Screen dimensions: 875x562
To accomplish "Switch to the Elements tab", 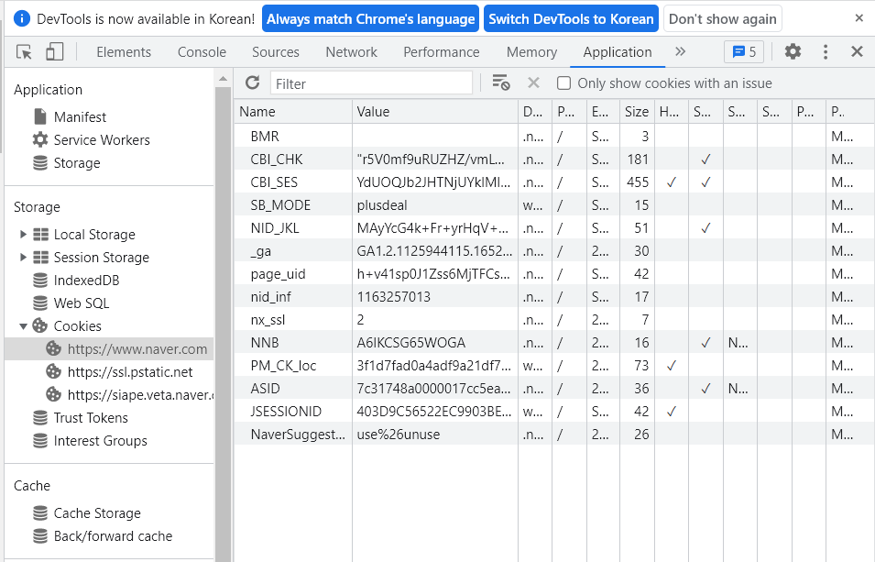I will click(x=124, y=52).
